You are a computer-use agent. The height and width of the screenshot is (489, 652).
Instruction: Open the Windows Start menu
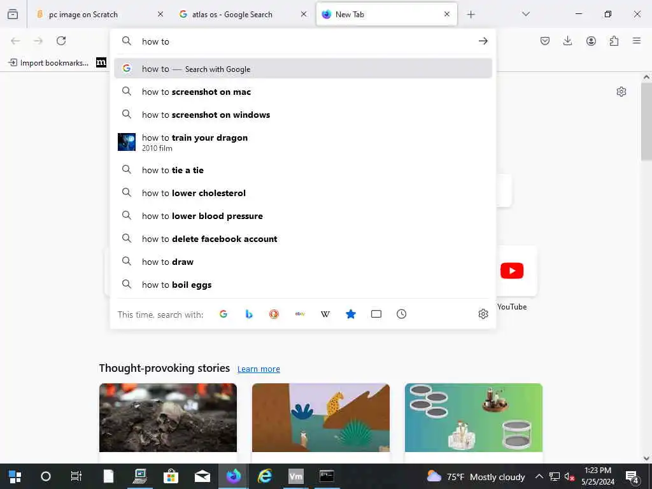(x=15, y=476)
